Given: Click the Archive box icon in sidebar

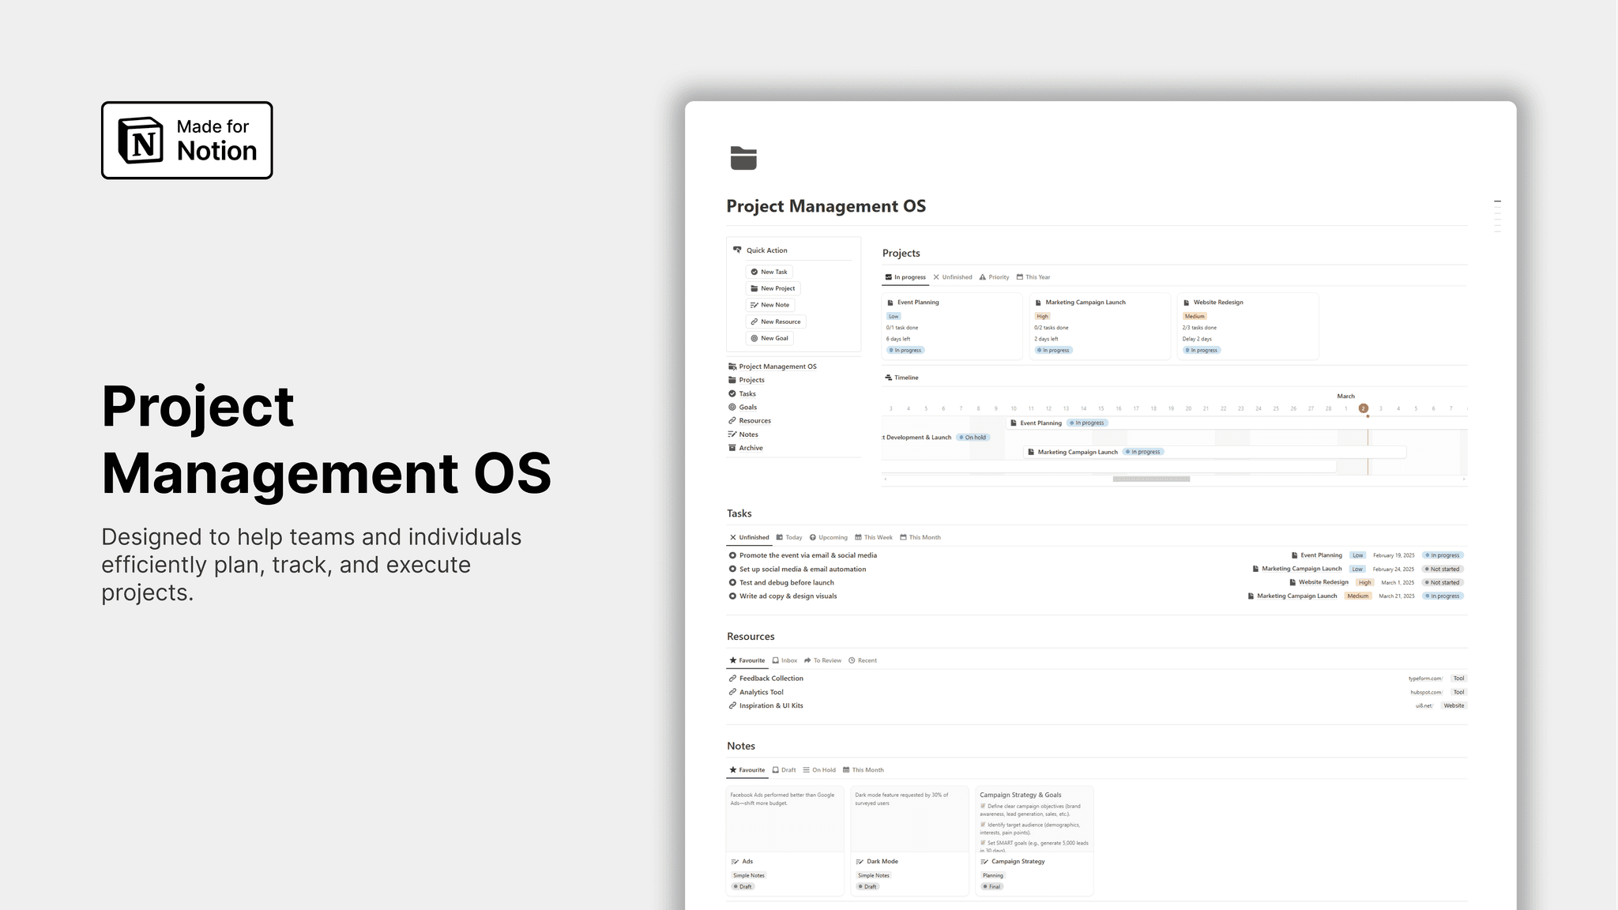Looking at the screenshot, I should [732, 448].
